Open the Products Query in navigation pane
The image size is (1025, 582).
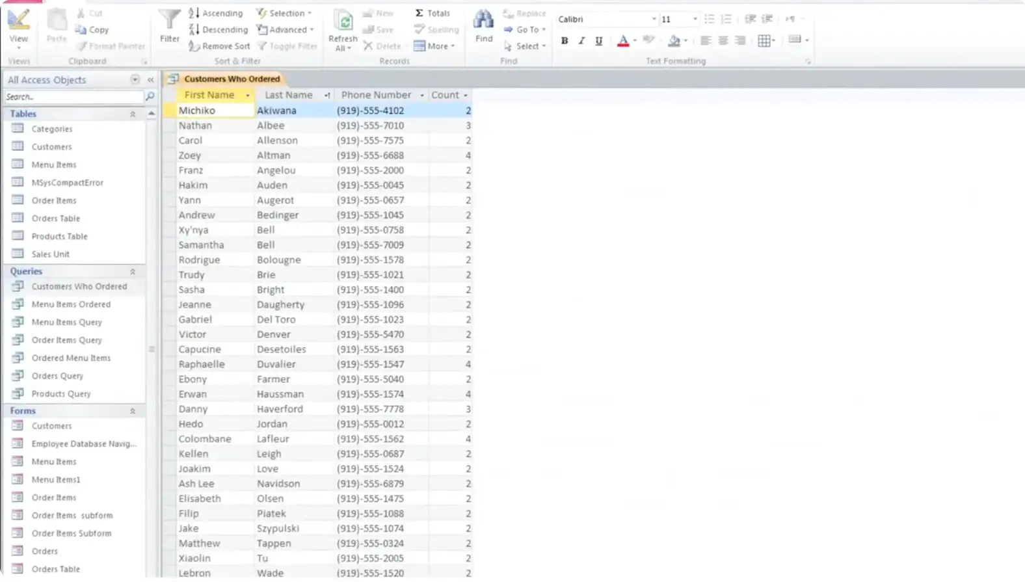pos(60,394)
